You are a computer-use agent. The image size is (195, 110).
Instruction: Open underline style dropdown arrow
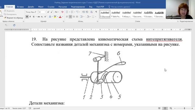[36, 16]
